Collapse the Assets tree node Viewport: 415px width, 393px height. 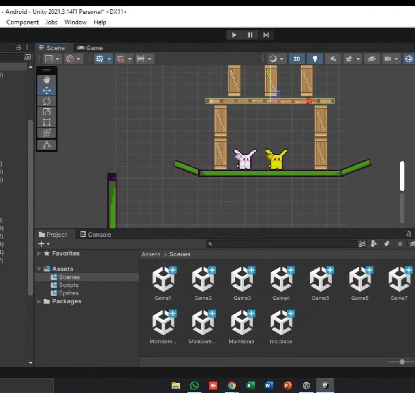[x=39, y=269]
